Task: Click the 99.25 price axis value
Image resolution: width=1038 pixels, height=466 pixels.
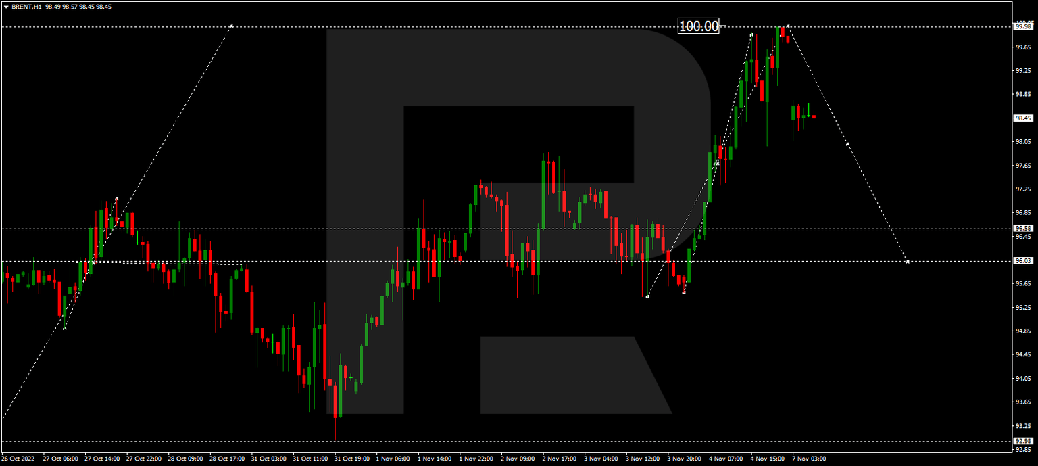Action: tap(1023, 71)
